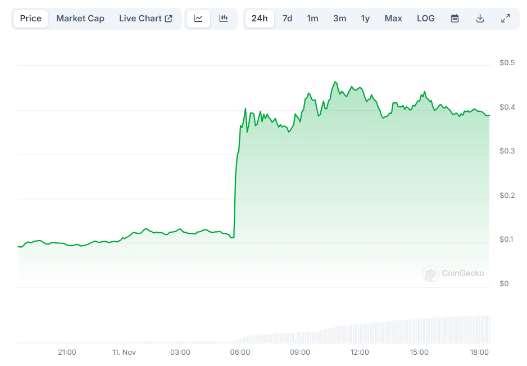527x366 pixels.
Task: Switch to the Market Cap tab
Action: pos(80,19)
